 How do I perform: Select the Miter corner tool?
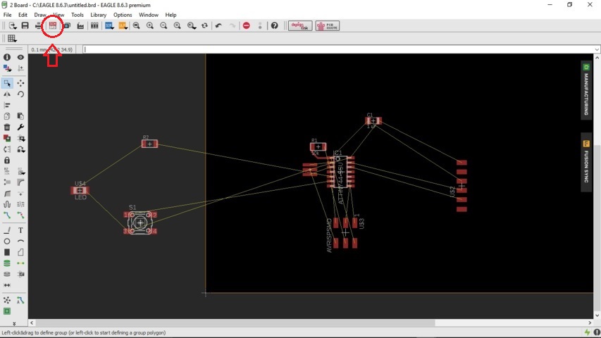pos(20,182)
